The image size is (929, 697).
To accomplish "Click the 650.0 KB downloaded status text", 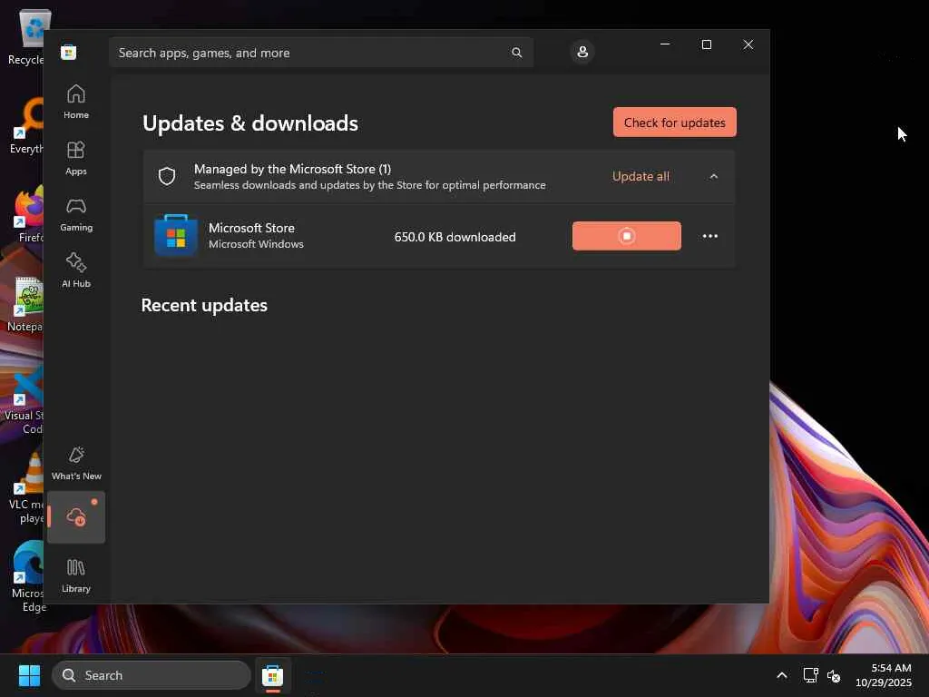I will coord(455,237).
